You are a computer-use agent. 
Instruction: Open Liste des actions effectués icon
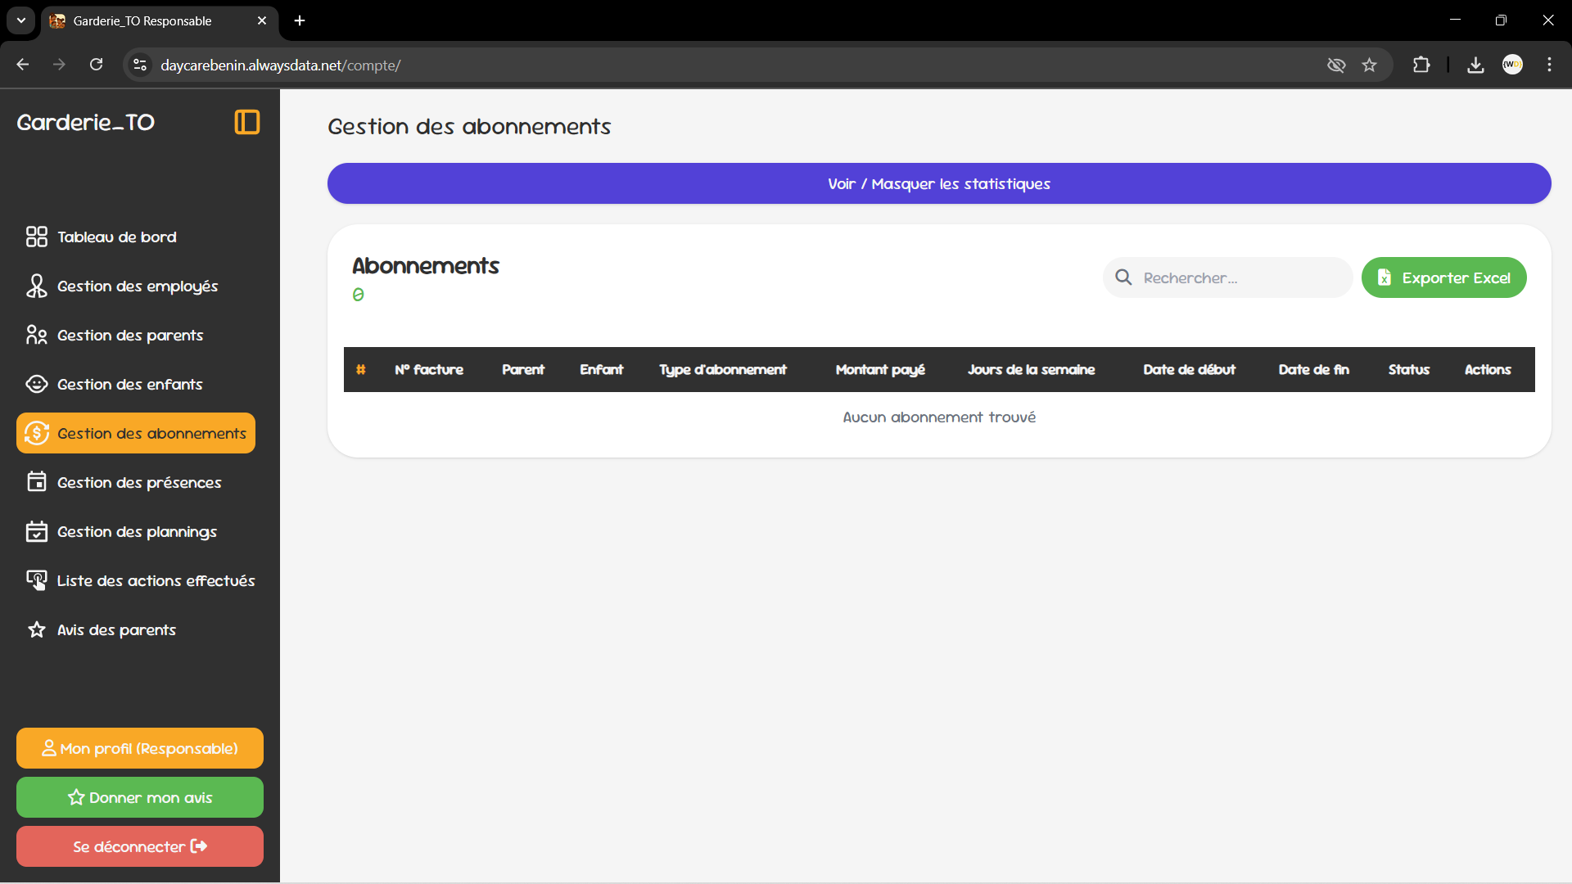click(36, 580)
